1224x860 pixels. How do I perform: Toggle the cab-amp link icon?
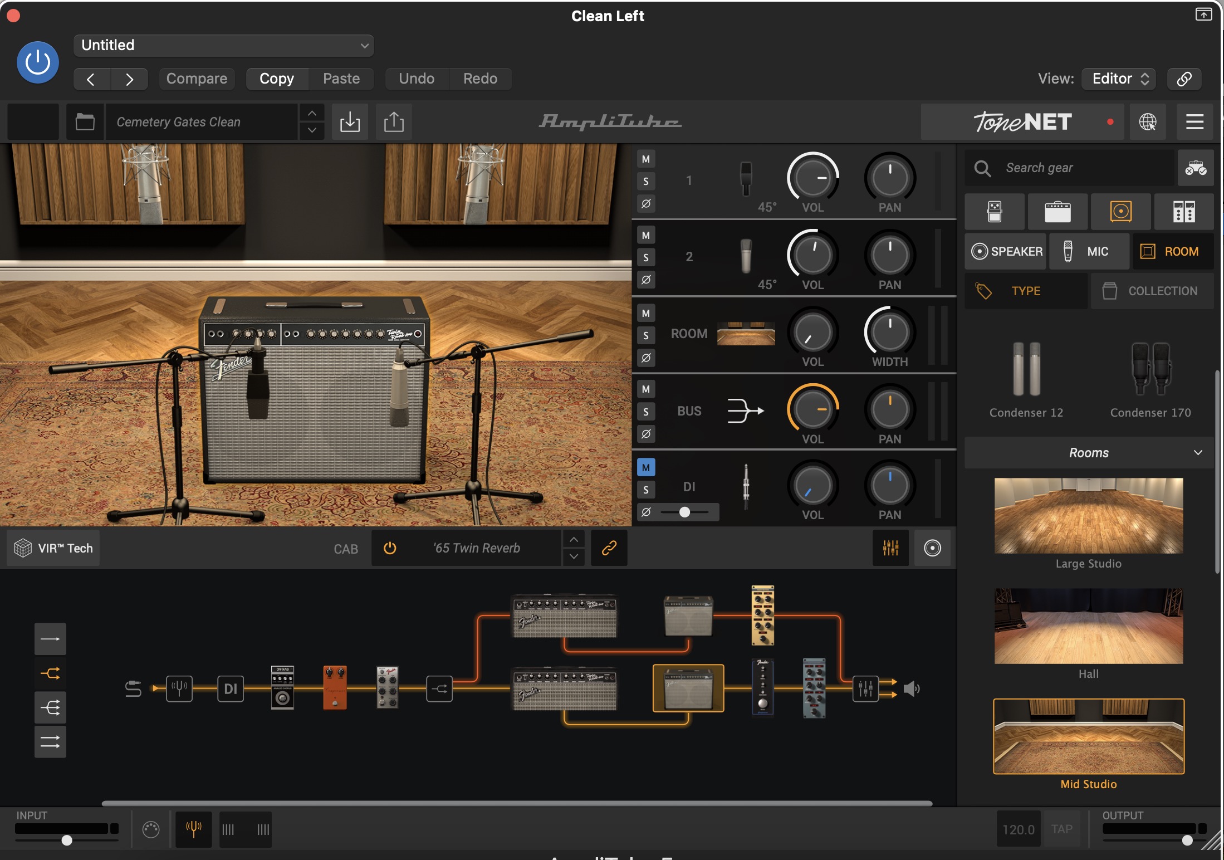[609, 548]
